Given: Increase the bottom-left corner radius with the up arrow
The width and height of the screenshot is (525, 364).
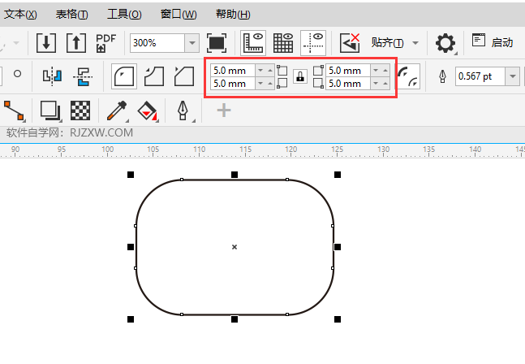Looking at the screenshot, I should tap(270, 84).
